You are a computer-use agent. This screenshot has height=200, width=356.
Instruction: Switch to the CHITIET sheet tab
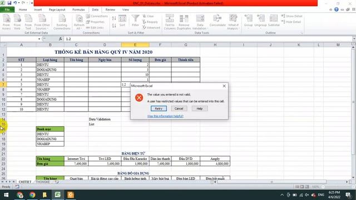[x=24, y=182]
